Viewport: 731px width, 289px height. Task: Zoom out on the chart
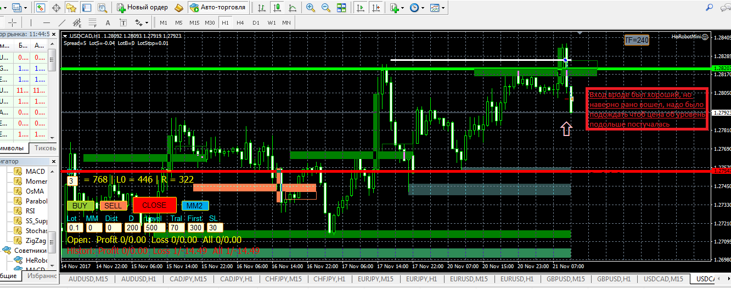click(x=326, y=8)
